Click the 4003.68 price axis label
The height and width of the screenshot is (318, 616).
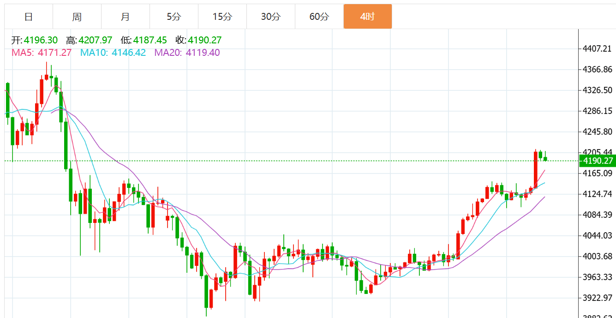tap(598, 257)
